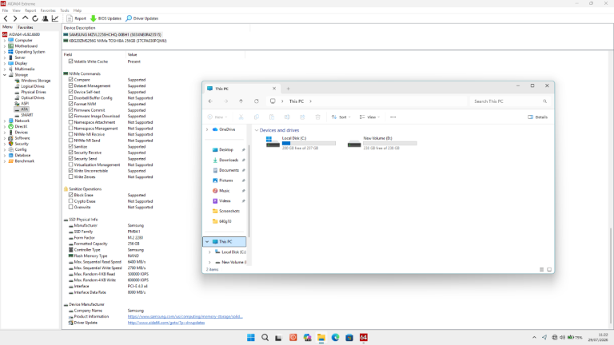
Task: Expand Network tree node
Action: click(5, 121)
